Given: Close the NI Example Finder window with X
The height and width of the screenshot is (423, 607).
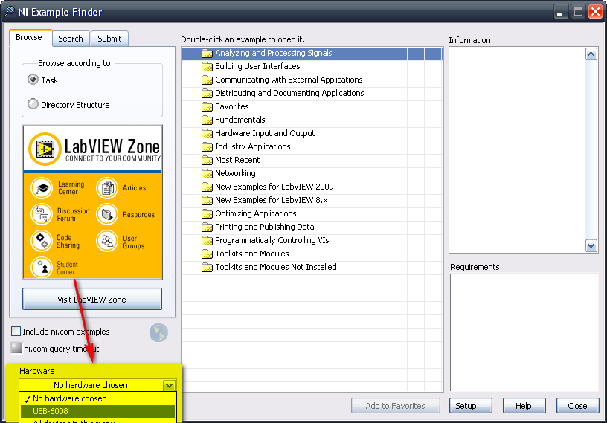Looking at the screenshot, I should pos(595,12).
